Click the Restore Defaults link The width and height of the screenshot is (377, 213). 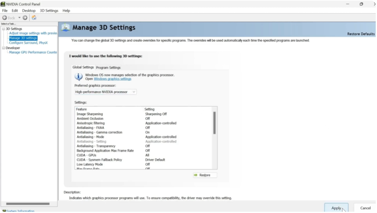coord(361,33)
